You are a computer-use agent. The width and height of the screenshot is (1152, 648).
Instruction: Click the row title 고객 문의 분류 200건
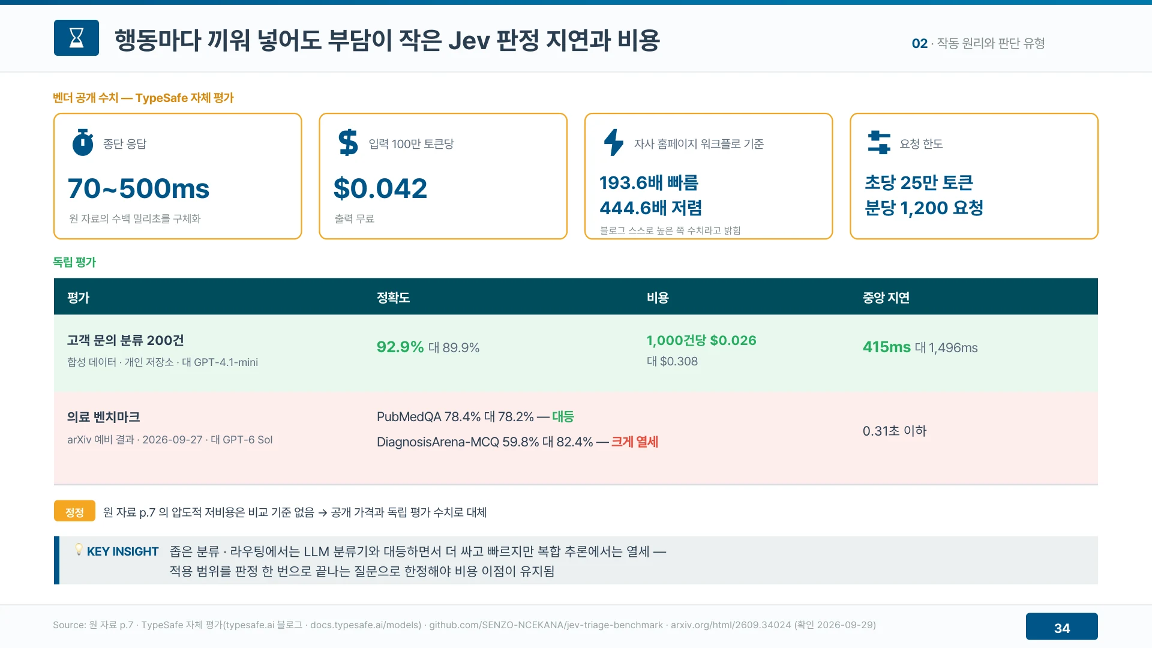coord(125,340)
